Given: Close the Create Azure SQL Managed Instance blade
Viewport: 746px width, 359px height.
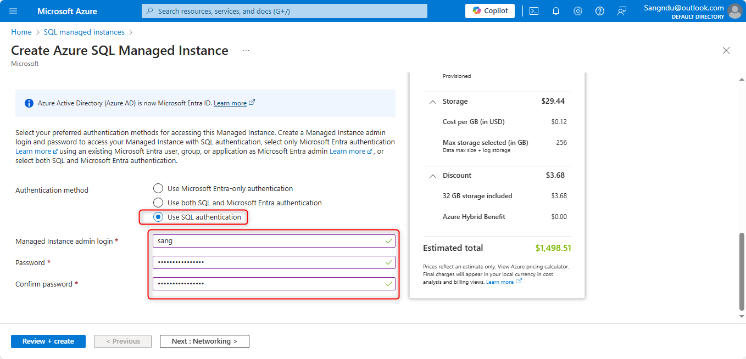Looking at the screenshot, I should pos(726,51).
